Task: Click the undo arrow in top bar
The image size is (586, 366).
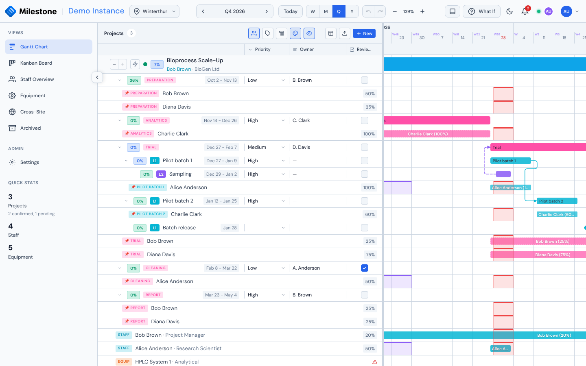Action: coord(368,11)
